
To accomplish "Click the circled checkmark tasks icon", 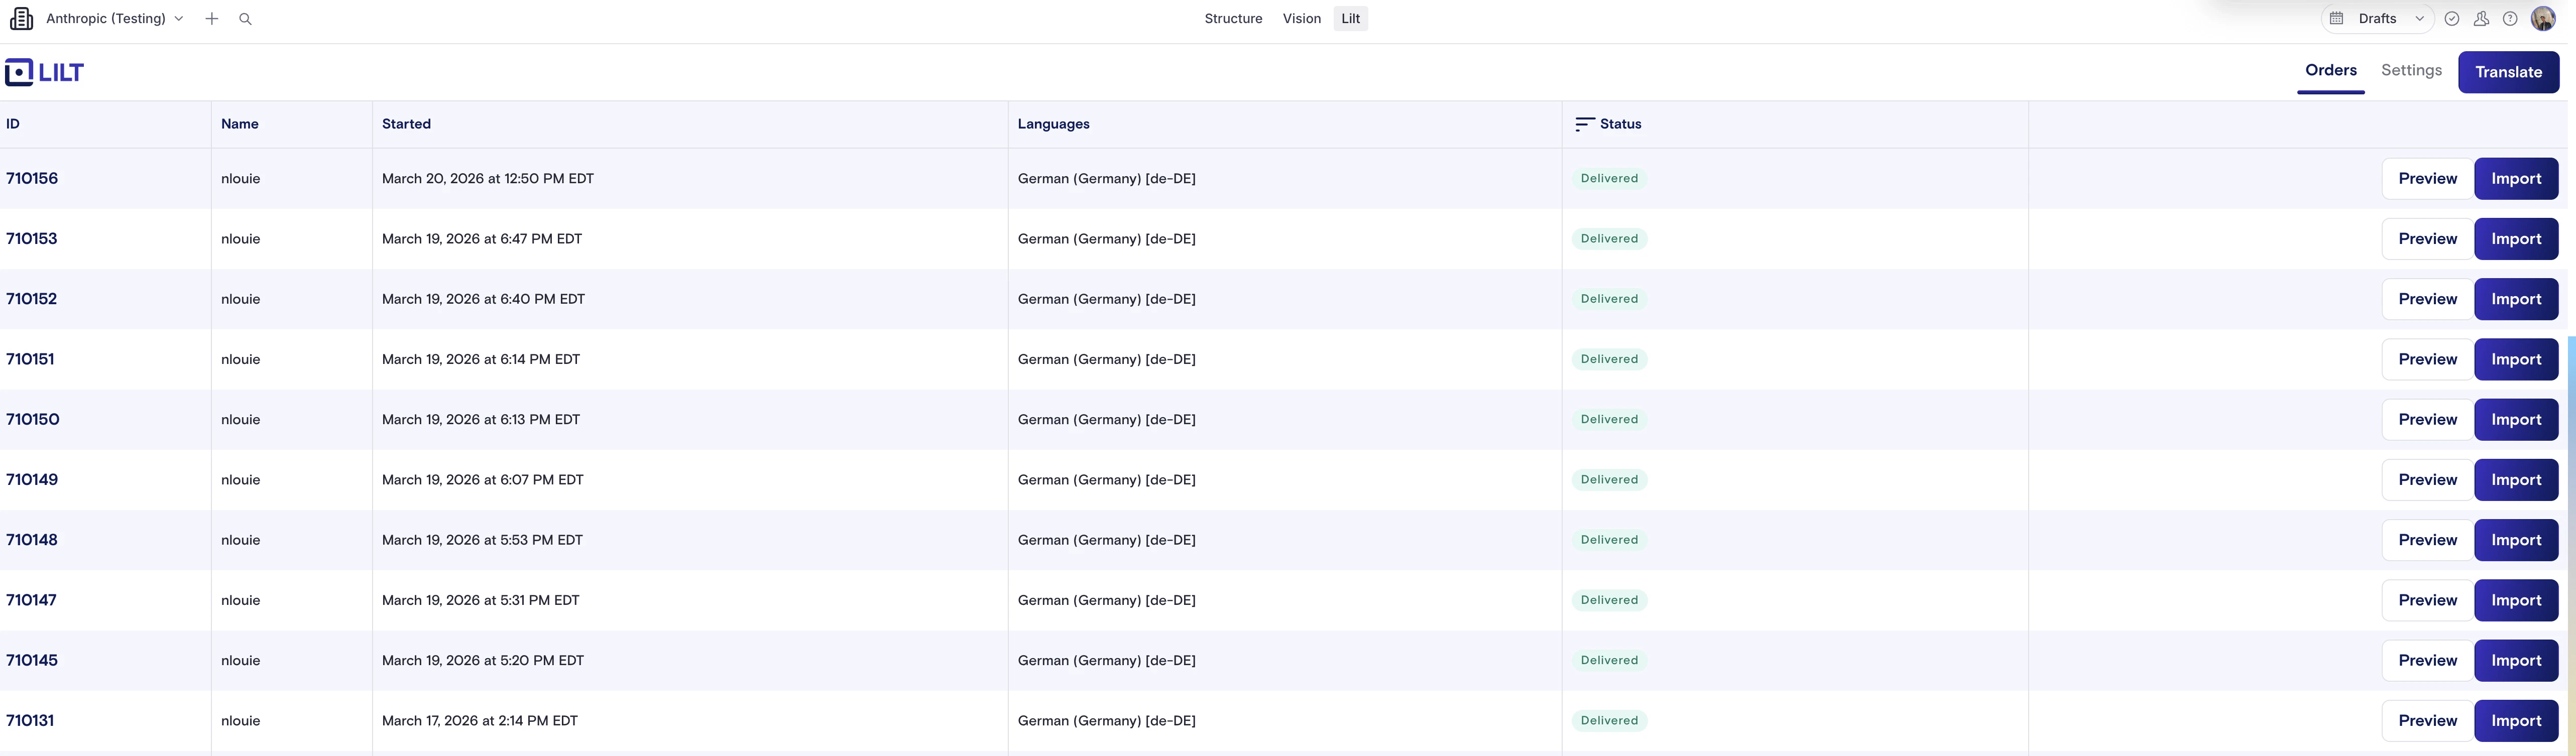I will pyautogui.click(x=2452, y=19).
